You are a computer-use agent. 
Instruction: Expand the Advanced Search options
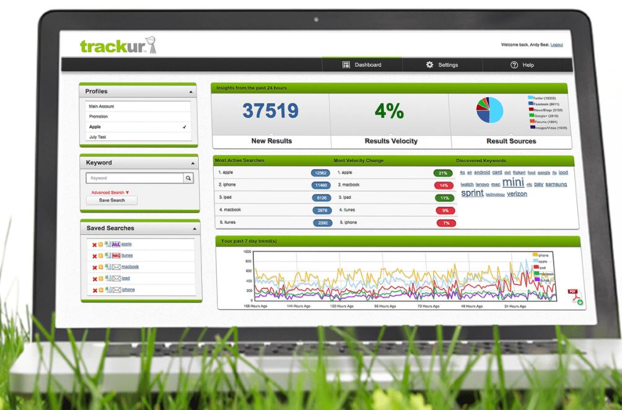pos(110,193)
